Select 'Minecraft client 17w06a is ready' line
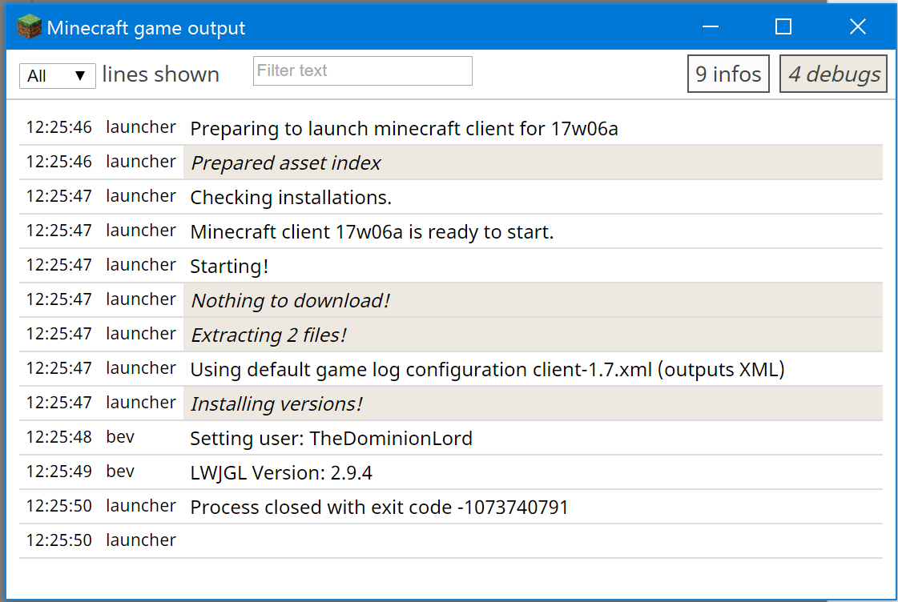 (x=372, y=232)
